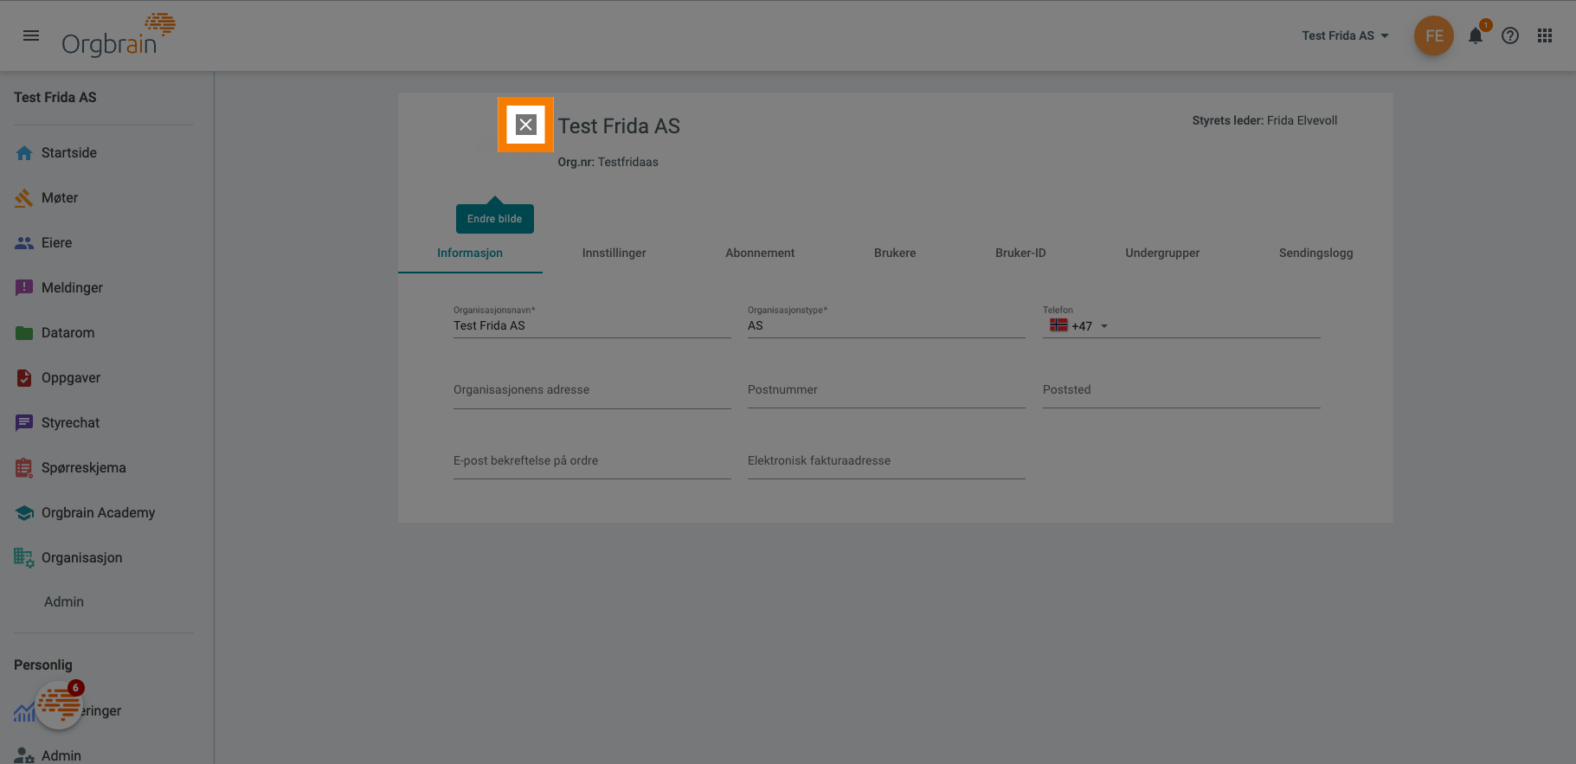Click the personal Admin user-gear icon
The width and height of the screenshot is (1576, 764).
pos(24,755)
